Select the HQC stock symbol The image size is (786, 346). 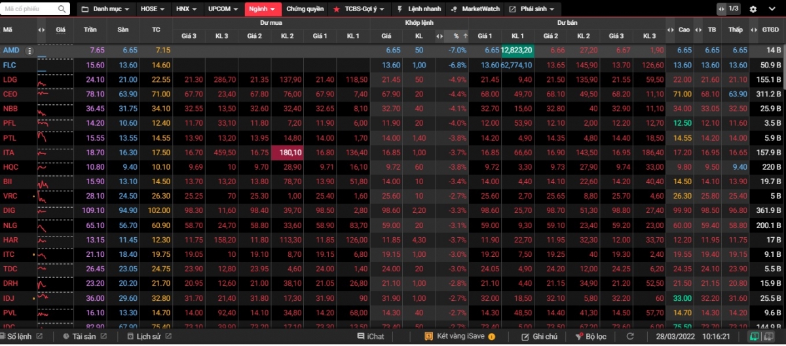tap(10, 167)
